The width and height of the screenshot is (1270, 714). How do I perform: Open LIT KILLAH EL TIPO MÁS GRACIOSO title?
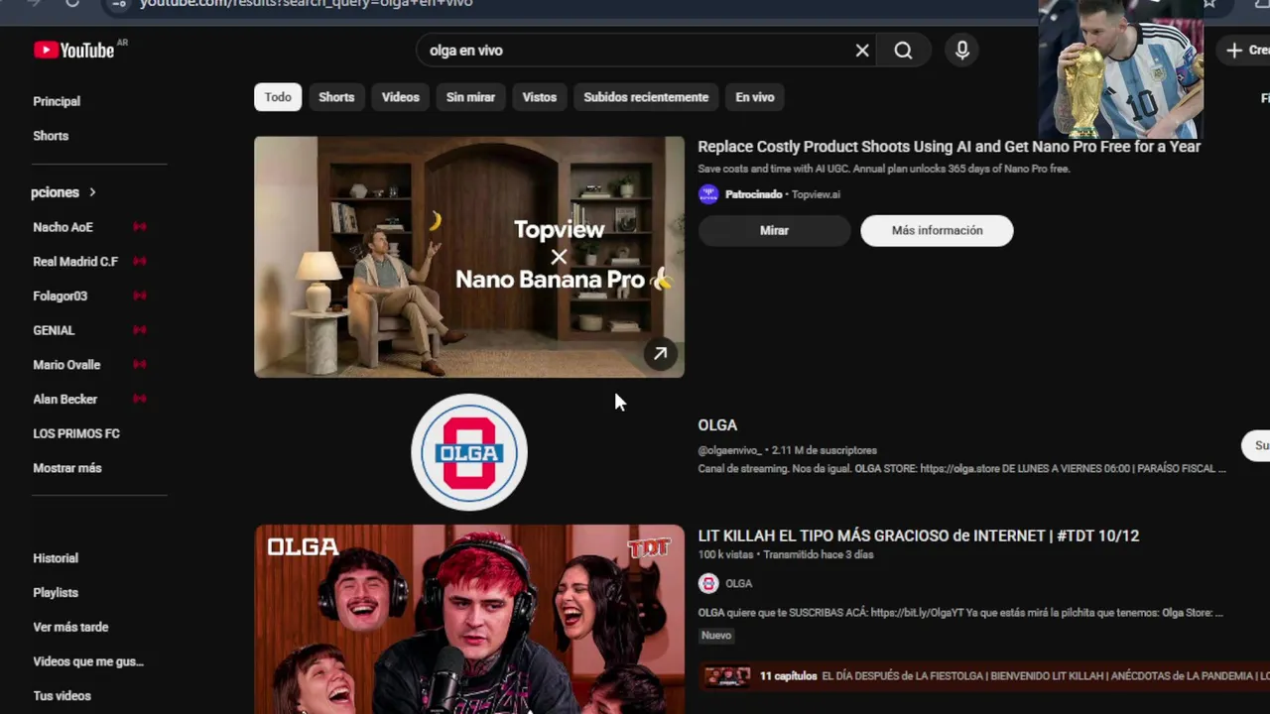coord(919,535)
